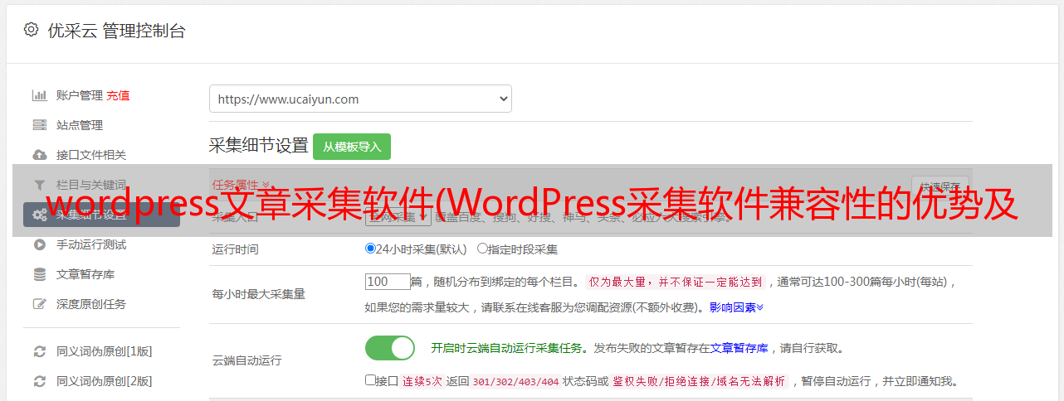The width and height of the screenshot is (1064, 401).
Task: Click the 仅为最大量,并不保证一定能达到 note
Action: point(676,282)
